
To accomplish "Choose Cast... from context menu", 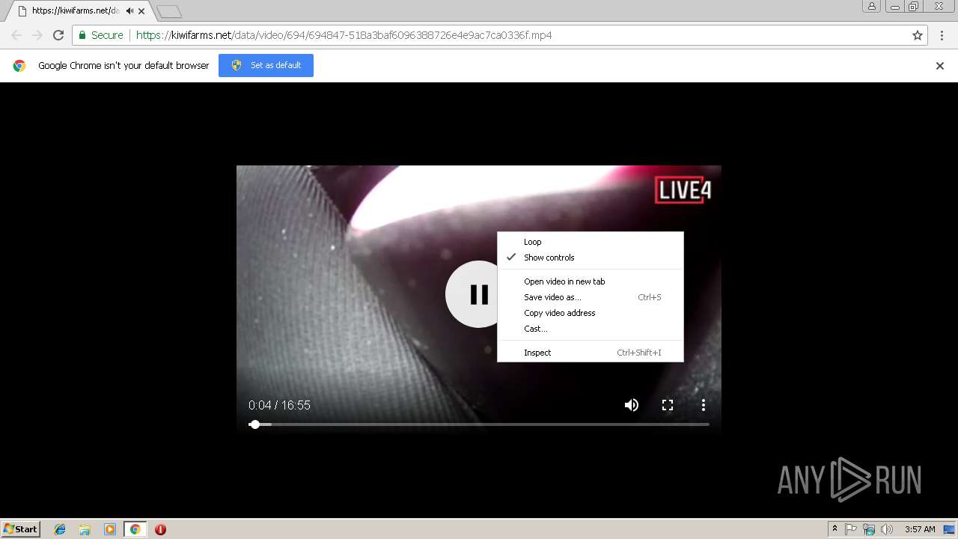I will click(590, 329).
